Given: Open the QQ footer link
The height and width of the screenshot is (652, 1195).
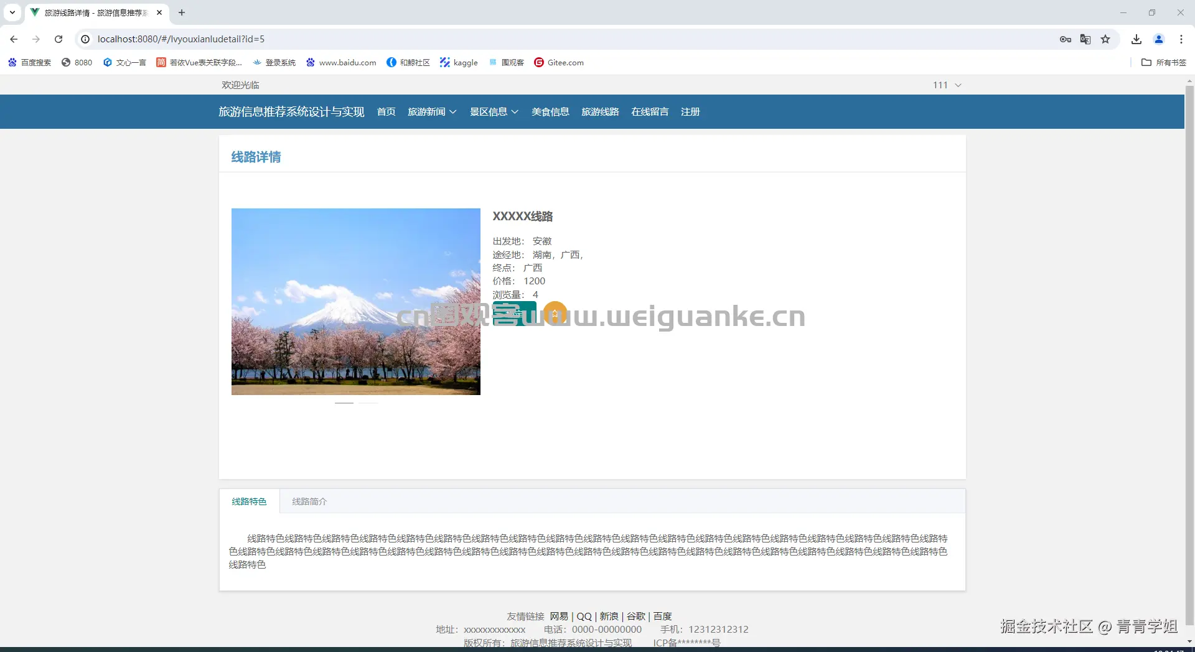Looking at the screenshot, I should tap(584, 617).
